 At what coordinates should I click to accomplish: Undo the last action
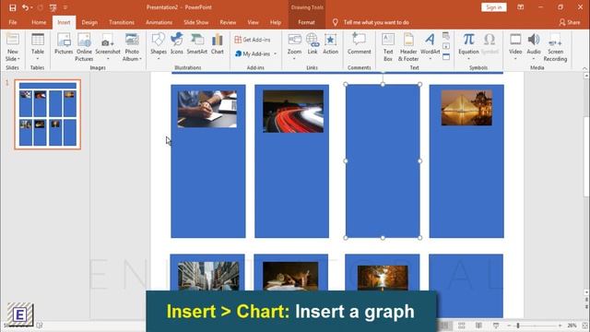point(25,7)
